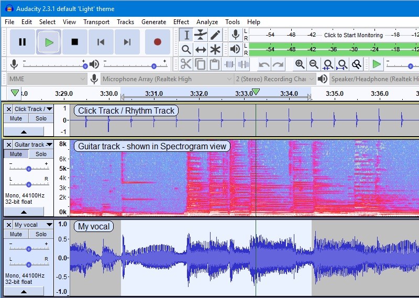Open the Analyze menu
The height and width of the screenshot is (298, 419).
pyautogui.click(x=207, y=22)
